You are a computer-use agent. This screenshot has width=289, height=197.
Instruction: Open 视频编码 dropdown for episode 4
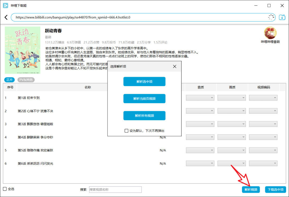(263, 137)
